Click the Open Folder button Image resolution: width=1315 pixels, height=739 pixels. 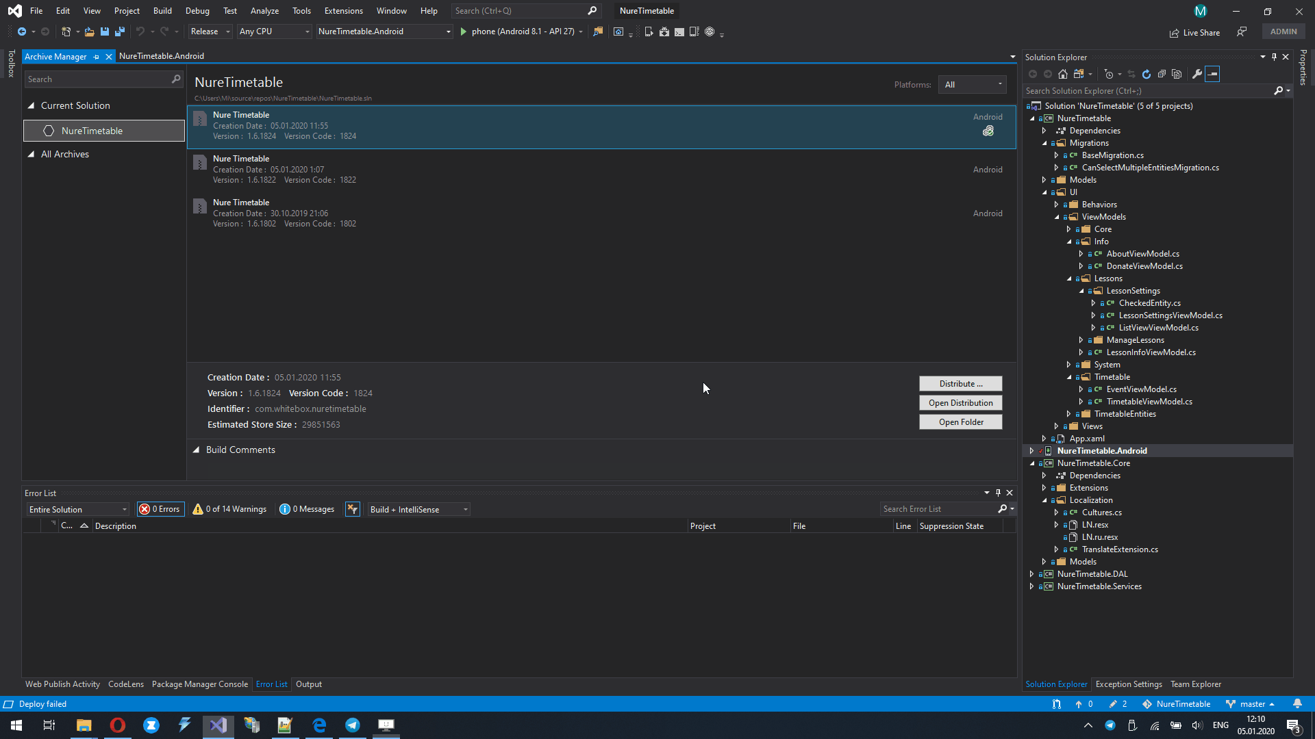point(961,422)
